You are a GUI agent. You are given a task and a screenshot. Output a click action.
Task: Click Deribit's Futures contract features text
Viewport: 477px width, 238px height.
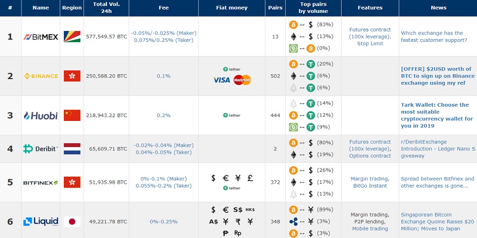click(x=370, y=142)
